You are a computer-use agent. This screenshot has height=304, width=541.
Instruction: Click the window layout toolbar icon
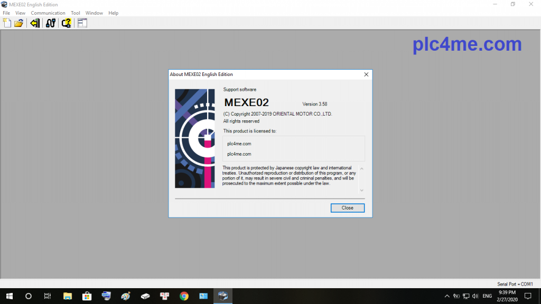click(82, 23)
